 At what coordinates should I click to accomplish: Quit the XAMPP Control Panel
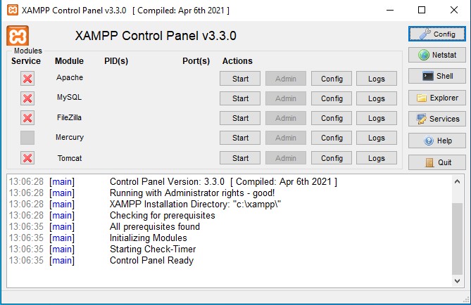tap(437, 162)
